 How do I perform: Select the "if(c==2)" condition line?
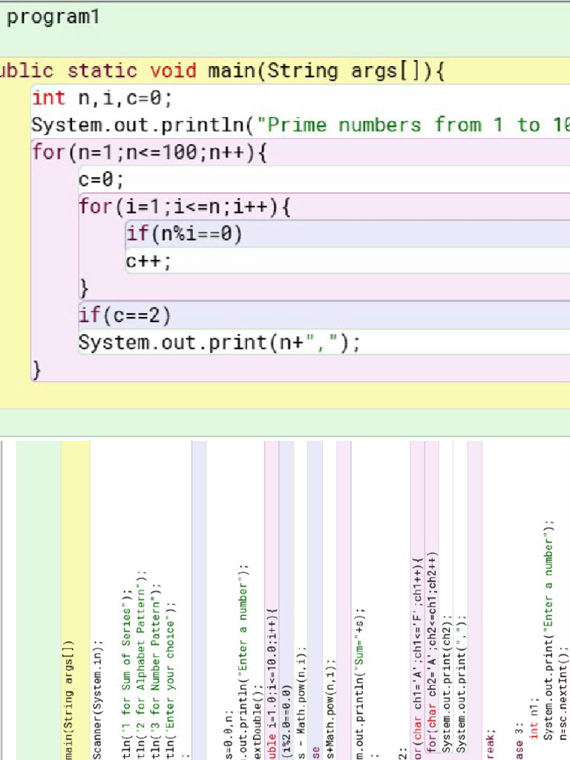pyautogui.click(x=125, y=315)
